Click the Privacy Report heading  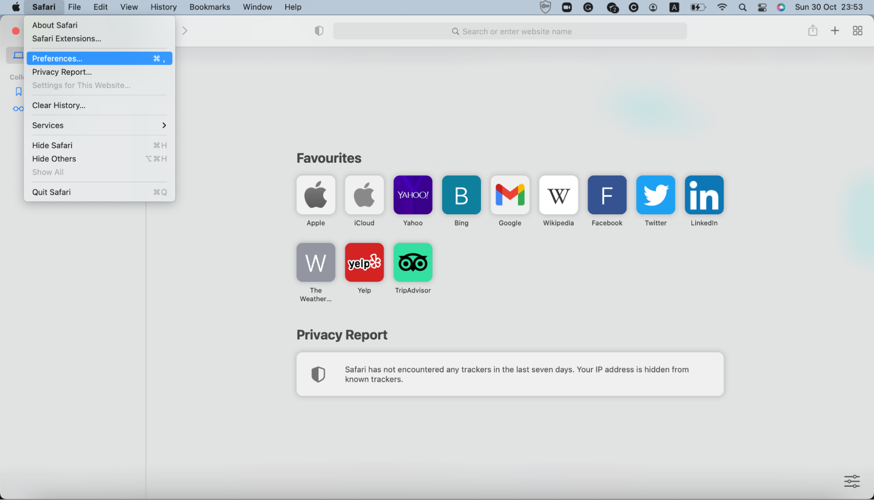click(x=342, y=335)
